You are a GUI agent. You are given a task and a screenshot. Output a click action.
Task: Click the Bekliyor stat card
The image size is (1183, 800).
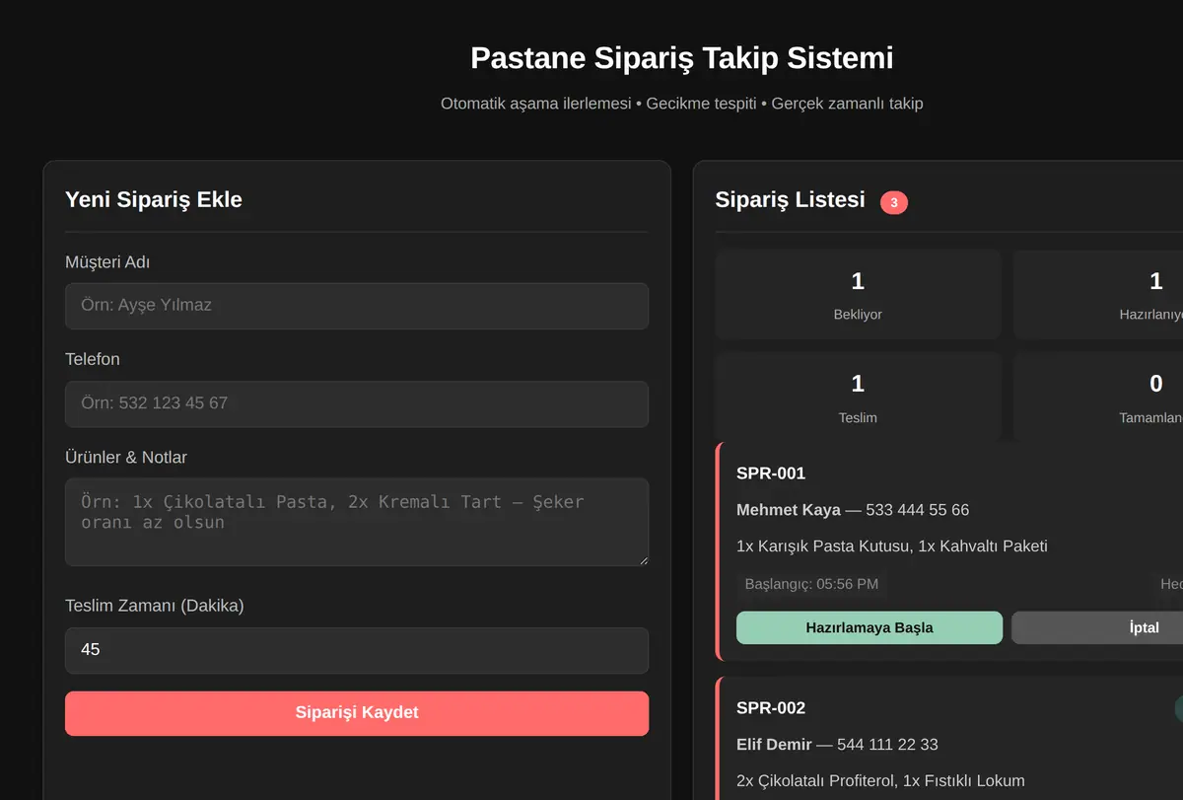click(858, 294)
